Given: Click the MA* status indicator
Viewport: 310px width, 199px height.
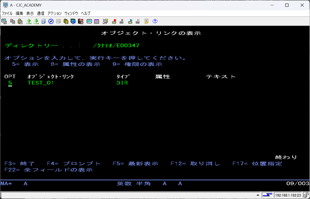Looking at the screenshot, I should (x=7, y=184).
